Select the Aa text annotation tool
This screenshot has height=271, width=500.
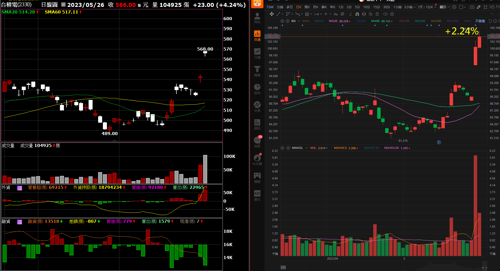point(336,14)
